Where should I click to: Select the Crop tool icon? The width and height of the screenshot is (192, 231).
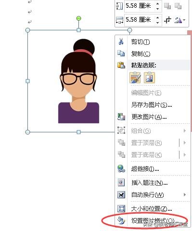pyautogui.click(x=167, y=20)
